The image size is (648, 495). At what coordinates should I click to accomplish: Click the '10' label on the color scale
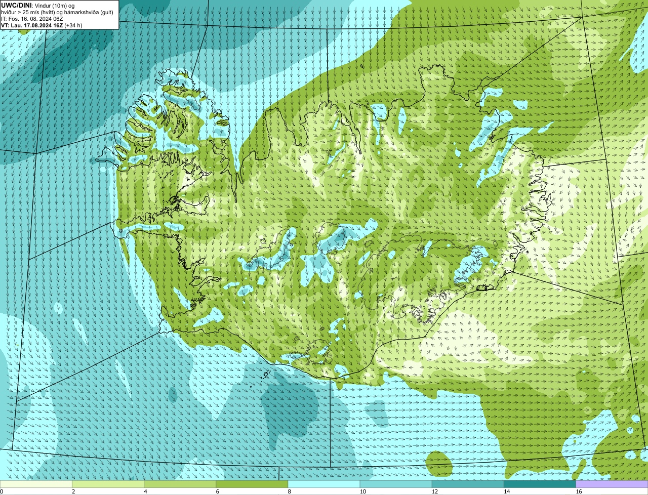click(362, 491)
